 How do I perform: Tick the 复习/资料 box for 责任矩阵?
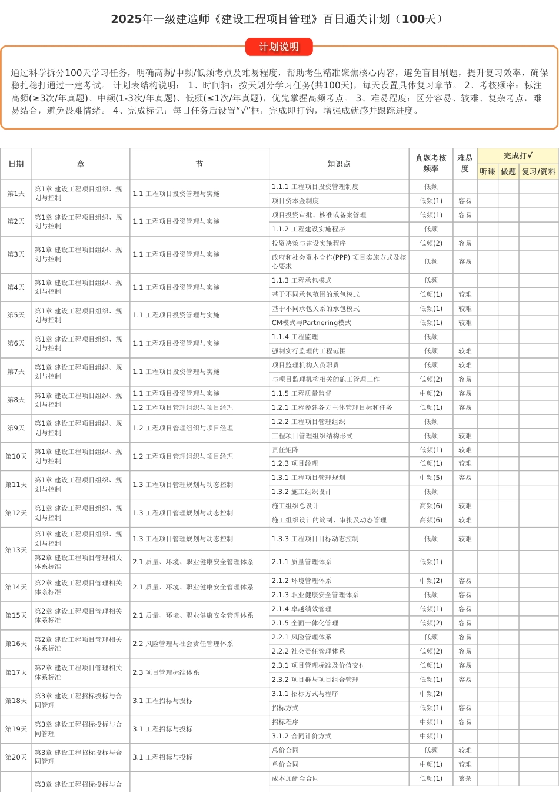coord(538,450)
